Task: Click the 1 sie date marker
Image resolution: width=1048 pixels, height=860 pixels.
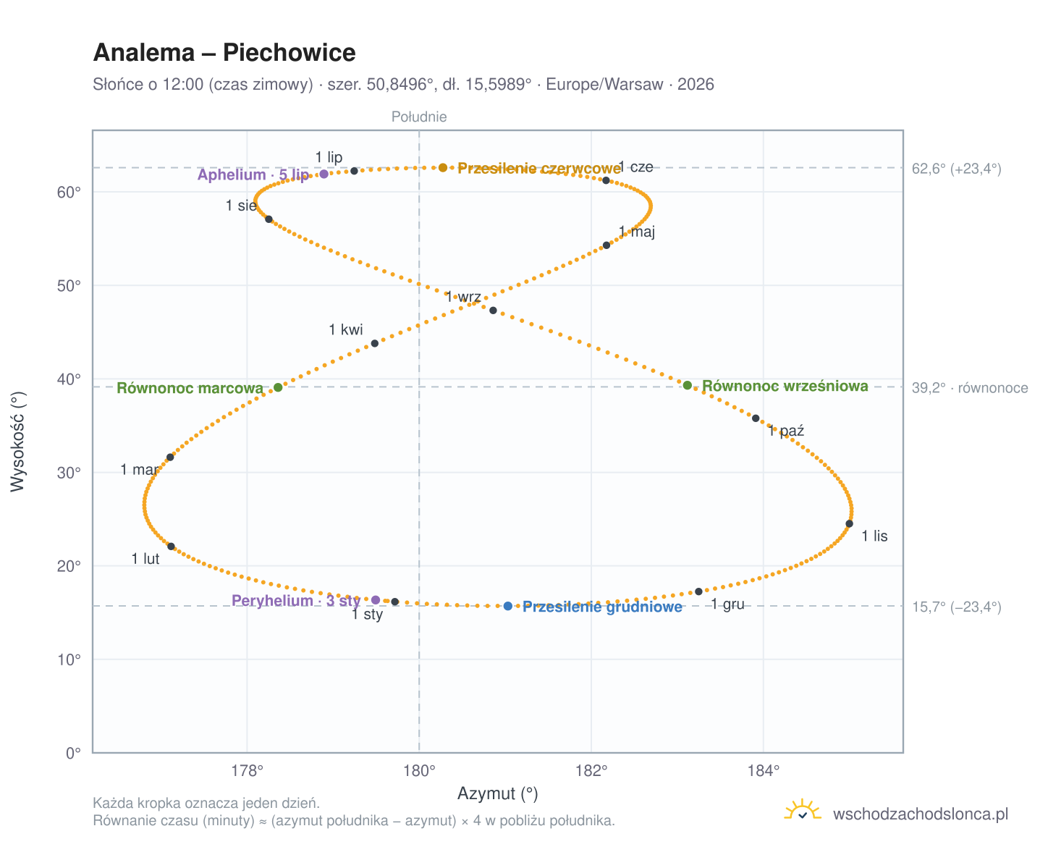Action: point(269,219)
